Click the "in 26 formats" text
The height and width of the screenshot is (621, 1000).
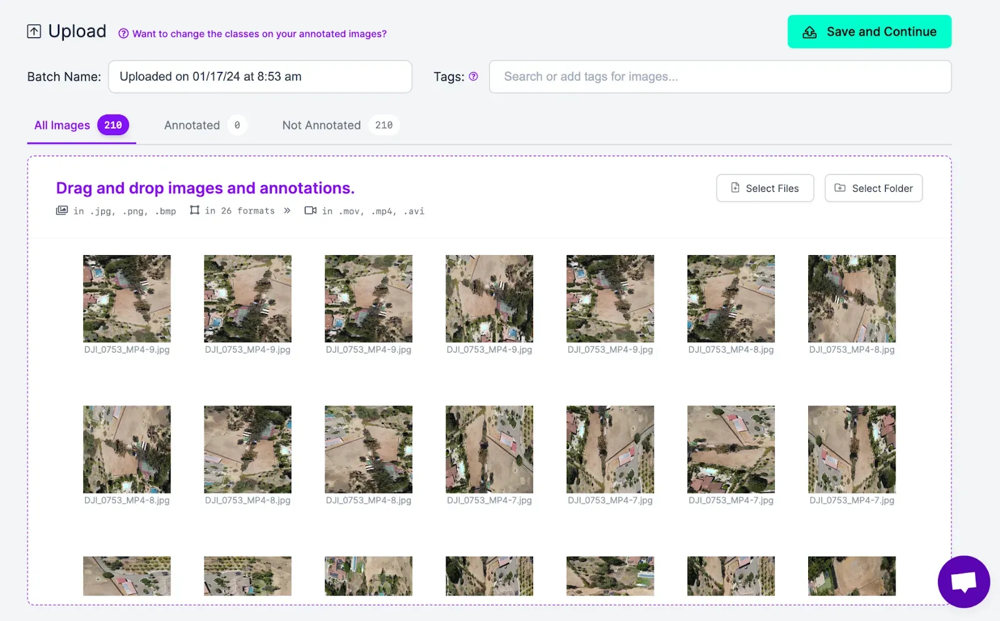(x=240, y=211)
